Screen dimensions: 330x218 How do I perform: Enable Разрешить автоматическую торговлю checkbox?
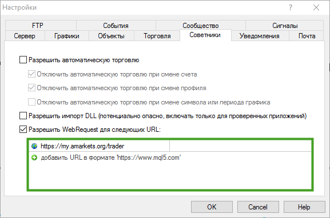coord(23,60)
